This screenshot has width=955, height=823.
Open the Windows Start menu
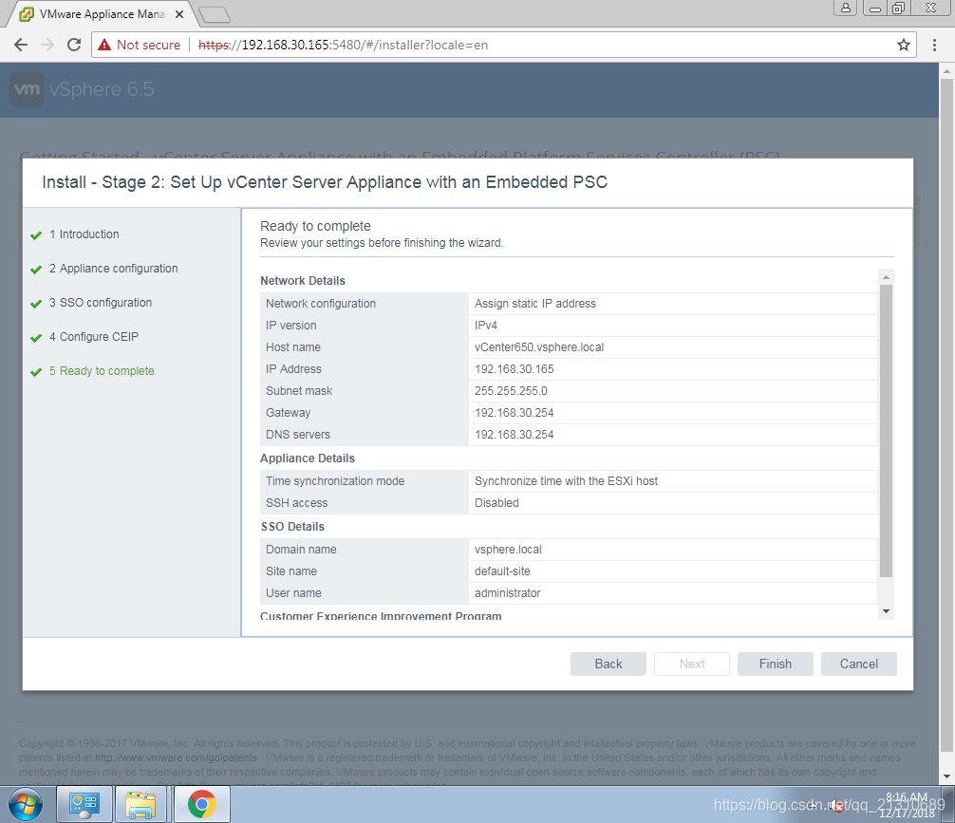coord(25,804)
